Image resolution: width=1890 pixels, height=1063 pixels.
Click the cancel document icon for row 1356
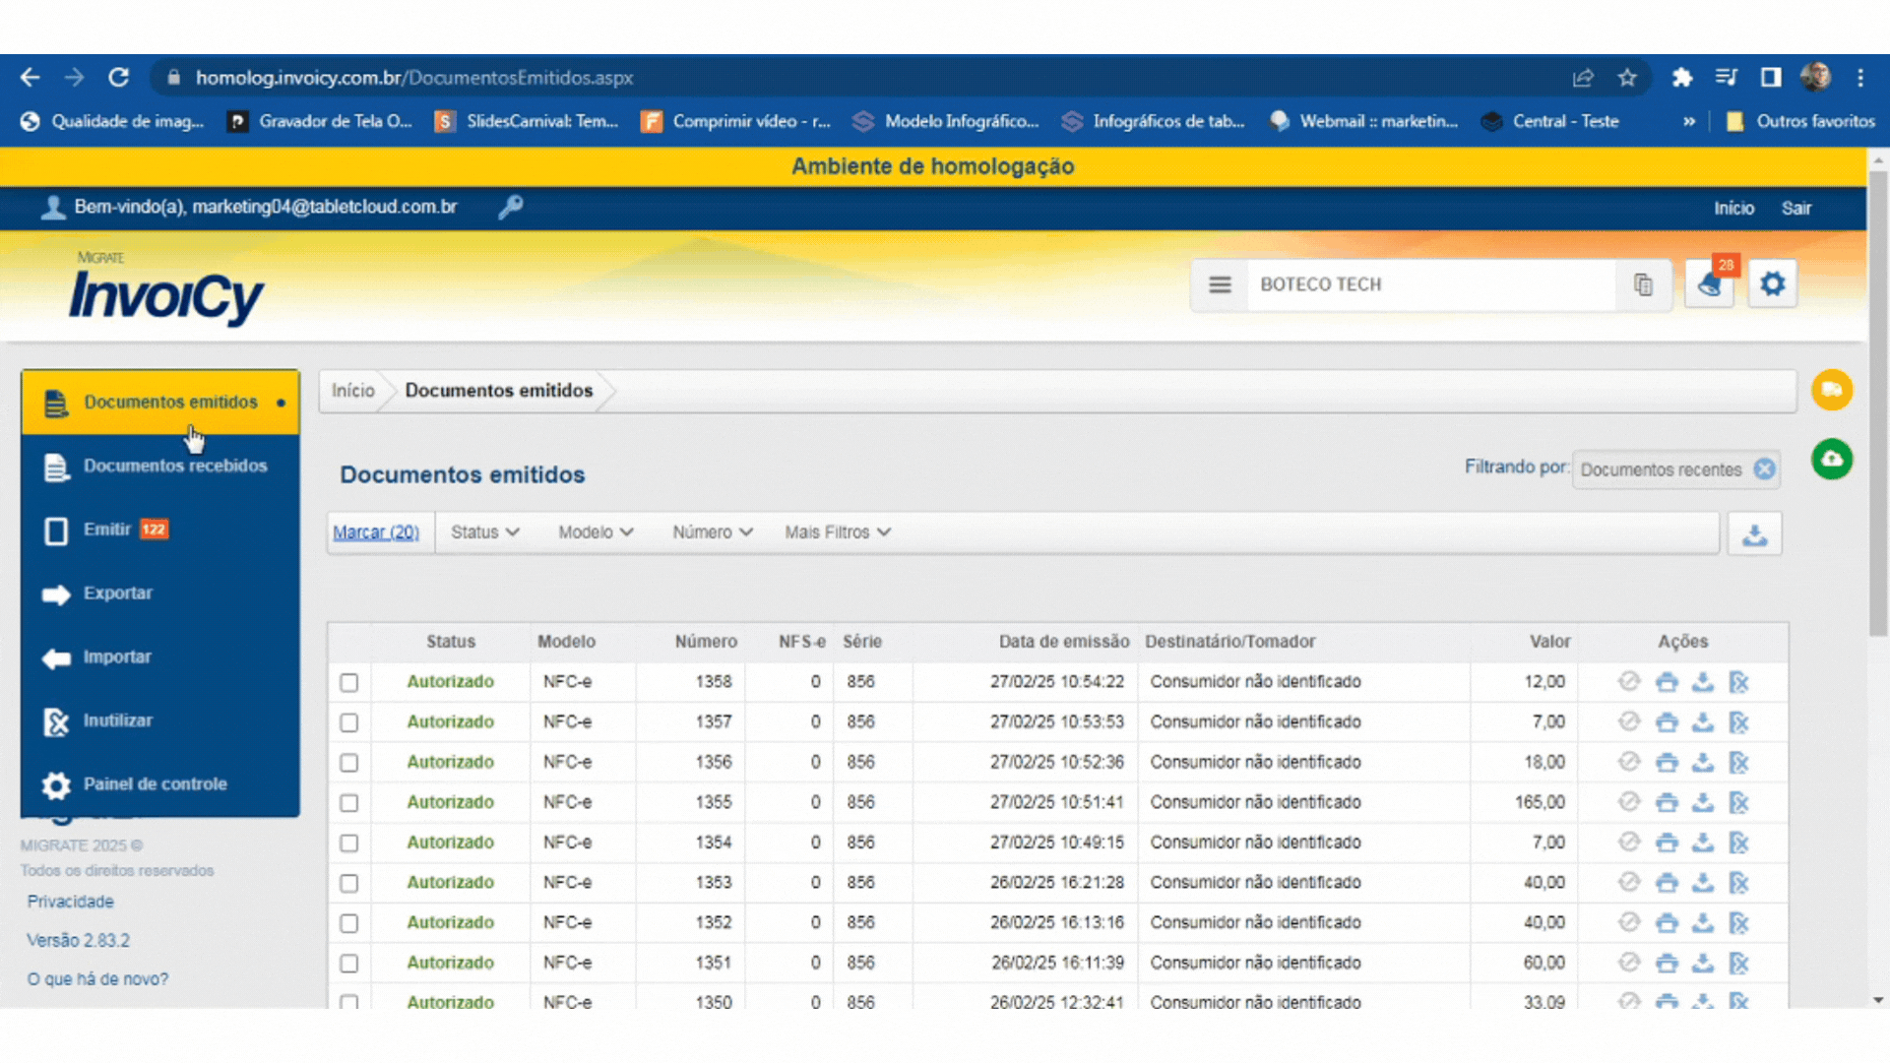coord(1738,763)
